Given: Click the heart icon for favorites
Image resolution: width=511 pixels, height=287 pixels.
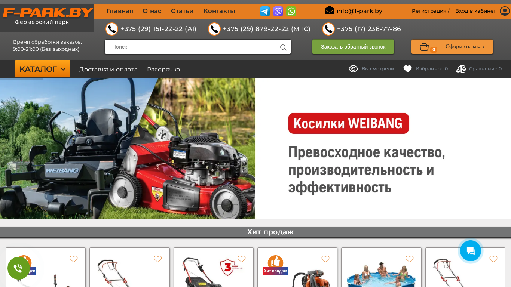Looking at the screenshot, I should click(x=408, y=69).
